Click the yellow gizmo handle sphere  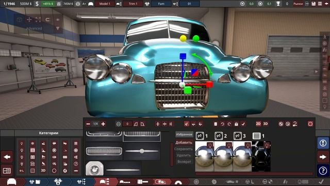tap(183, 38)
